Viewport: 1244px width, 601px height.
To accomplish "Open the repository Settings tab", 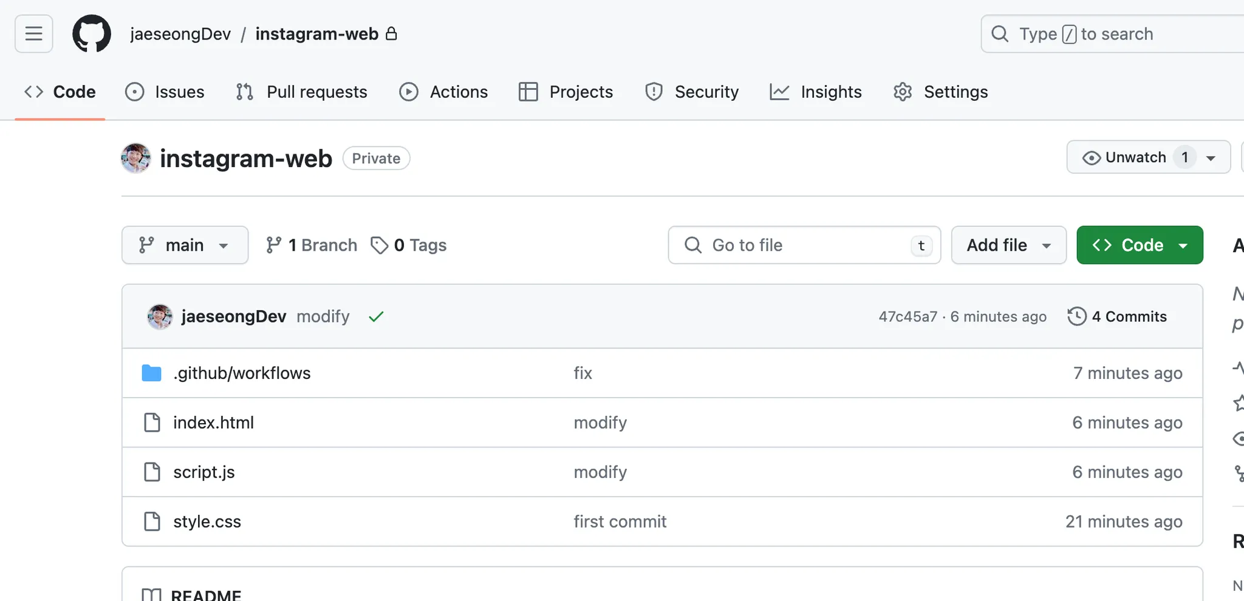I will (941, 92).
